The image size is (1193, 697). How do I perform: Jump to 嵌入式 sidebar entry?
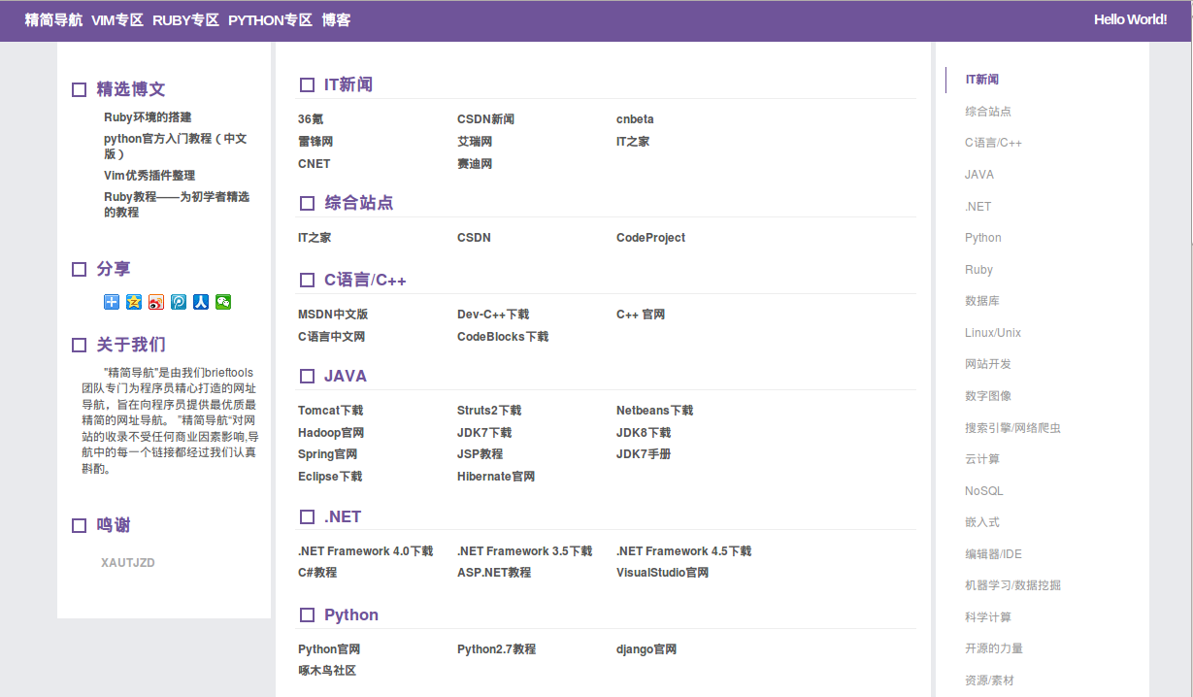tap(982, 522)
